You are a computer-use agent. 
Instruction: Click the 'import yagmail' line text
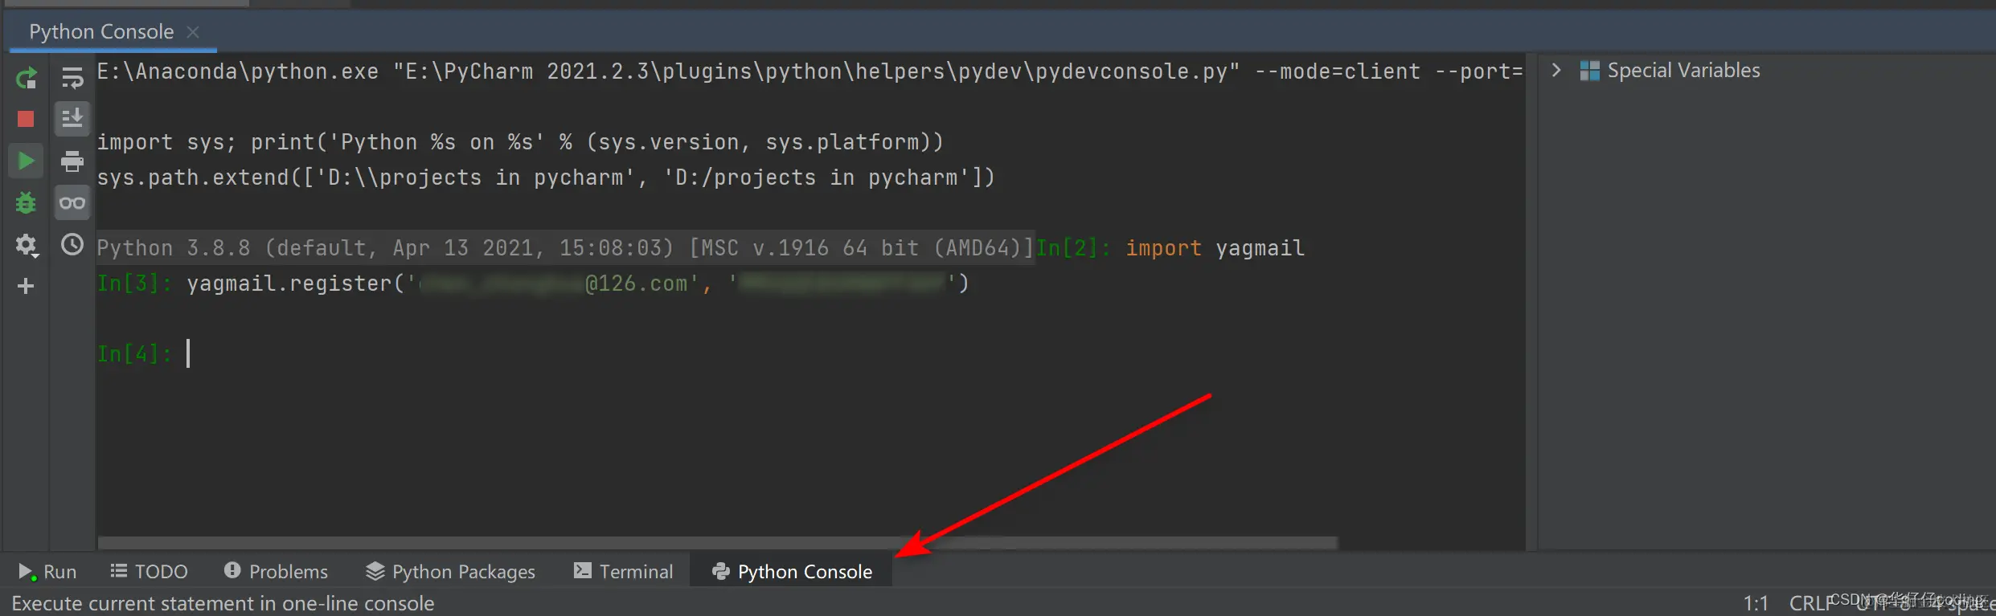click(x=1215, y=248)
